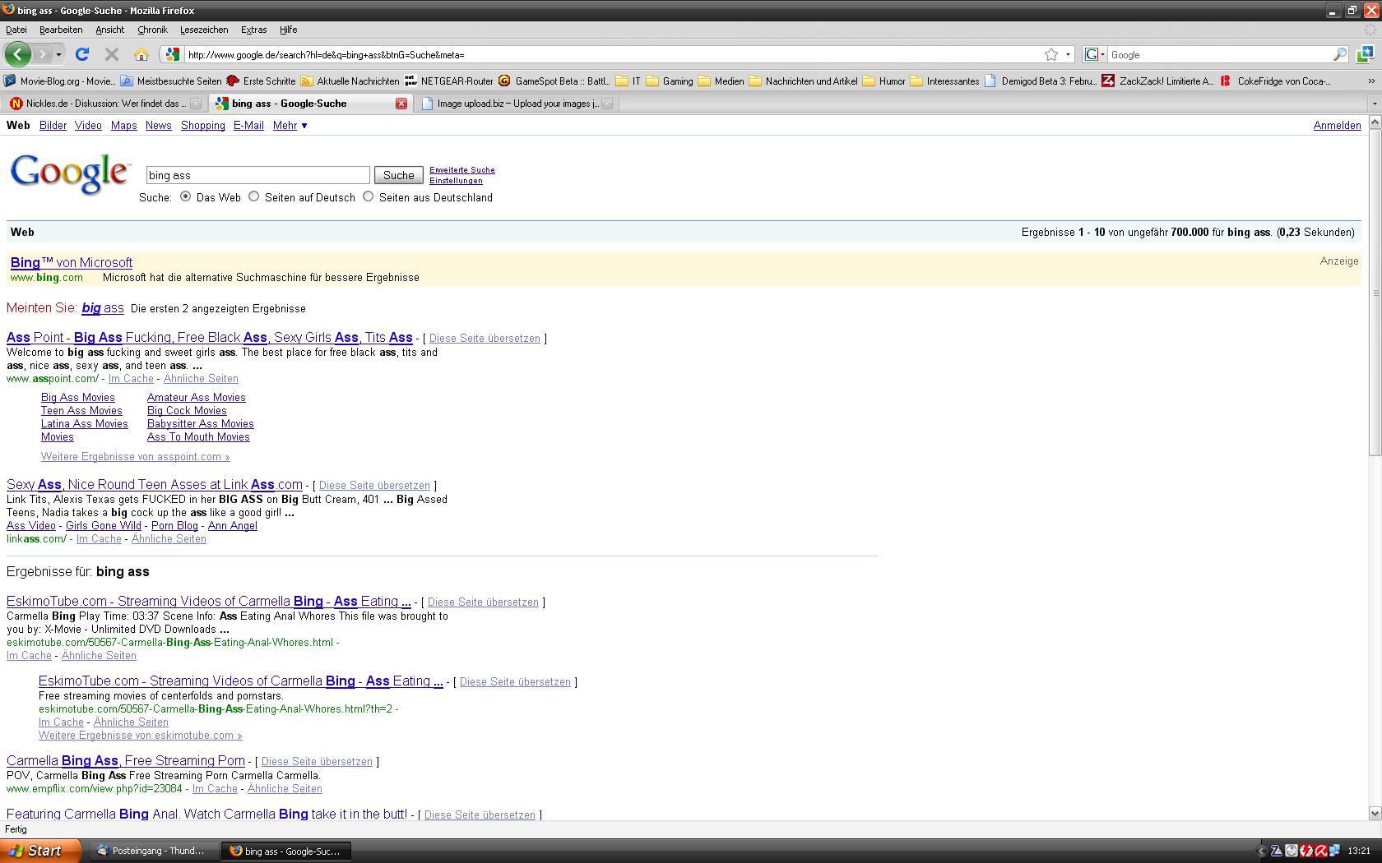
Task: Close the bing ass - Google-Suche tab
Action: tap(401, 104)
